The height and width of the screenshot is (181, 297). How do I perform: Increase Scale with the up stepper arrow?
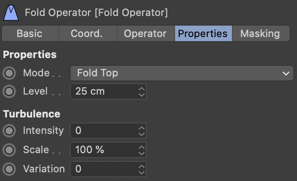[x=142, y=147]
